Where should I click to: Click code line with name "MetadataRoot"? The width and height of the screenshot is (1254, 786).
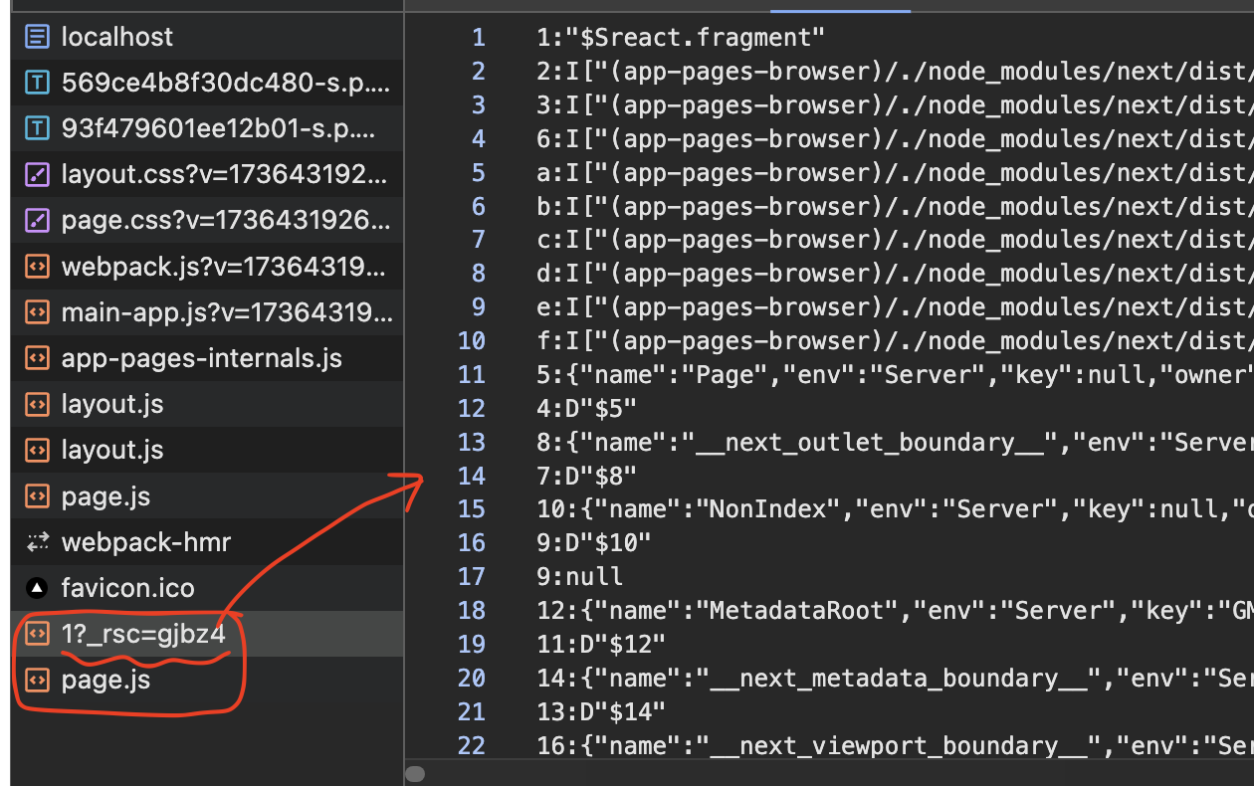[894, 611]
